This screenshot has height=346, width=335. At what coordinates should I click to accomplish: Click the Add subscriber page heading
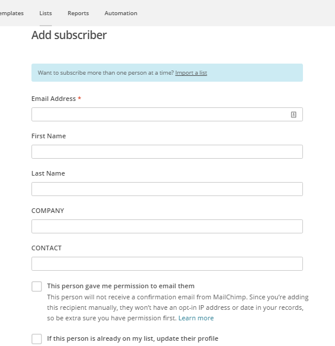[69, 35]
